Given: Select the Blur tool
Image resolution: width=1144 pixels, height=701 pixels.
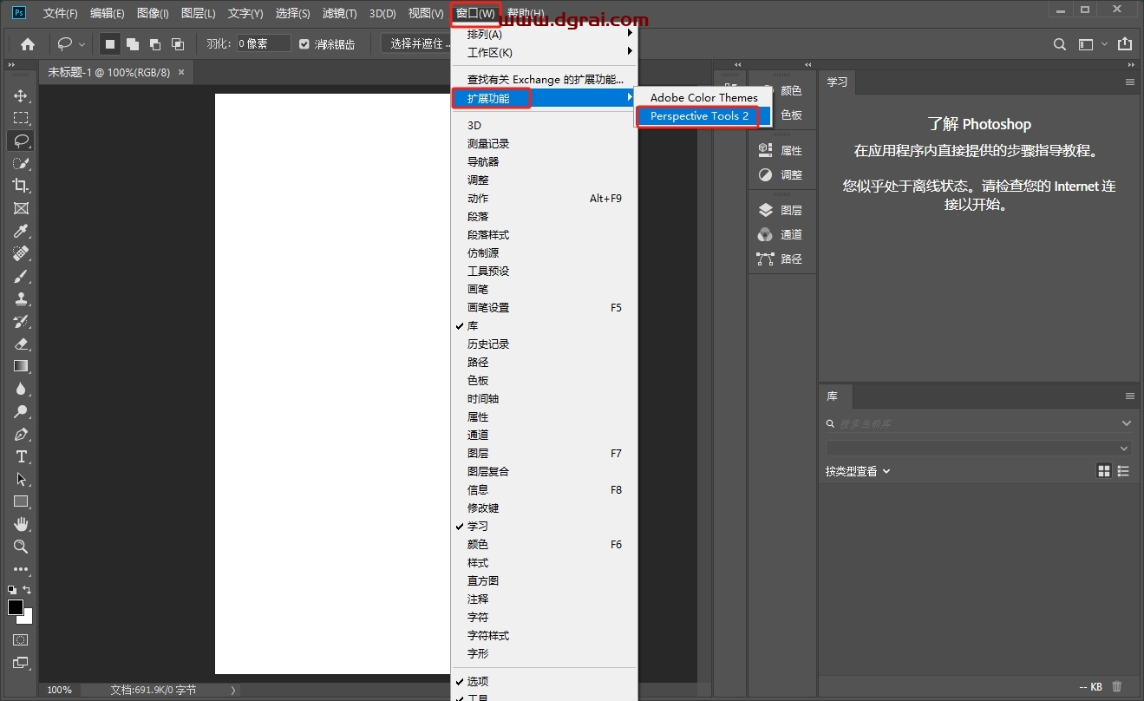Looking at the screenshot, I should click(x=21, y=389).
